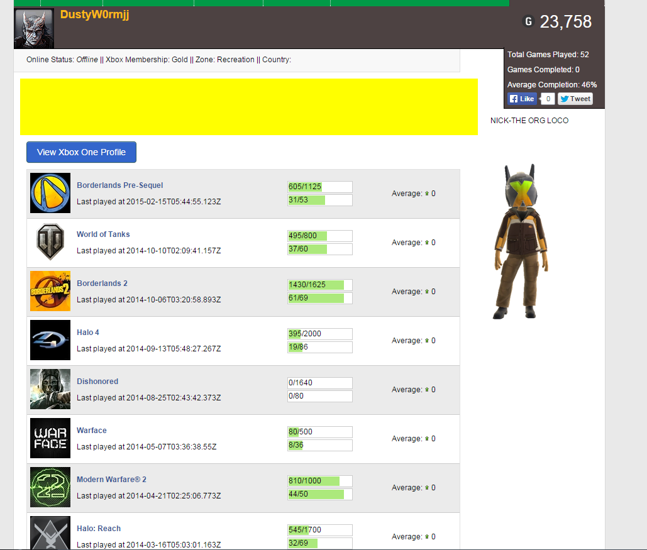The image size is (647, 550).
Task: Click the Twitter Tweet button
Action: [575, 99]
